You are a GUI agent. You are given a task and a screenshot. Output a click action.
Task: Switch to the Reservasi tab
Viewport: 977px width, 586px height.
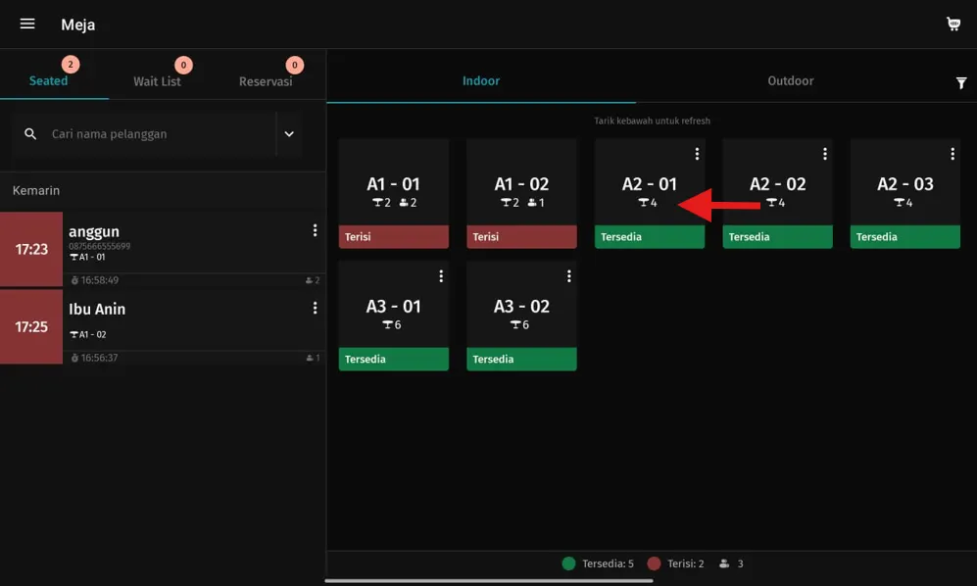266,81
